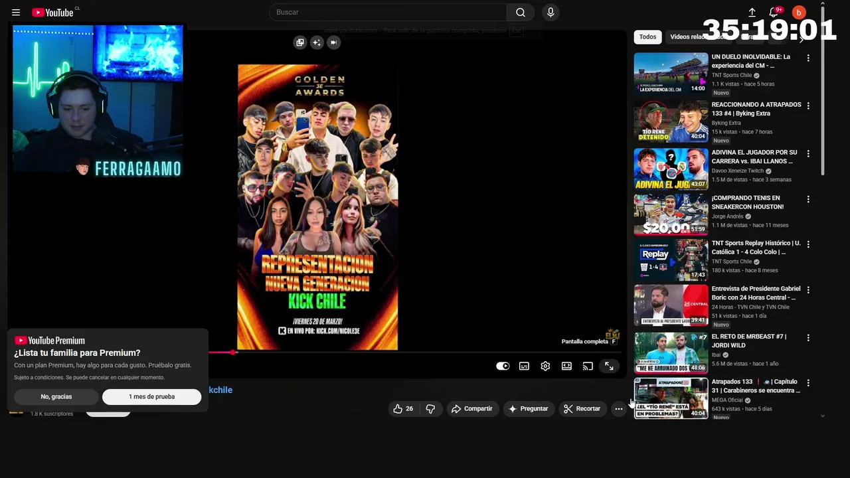This screenshot has width=850, height=478.
Task: Click the video title ending in kchile
Action: [220, 390]
